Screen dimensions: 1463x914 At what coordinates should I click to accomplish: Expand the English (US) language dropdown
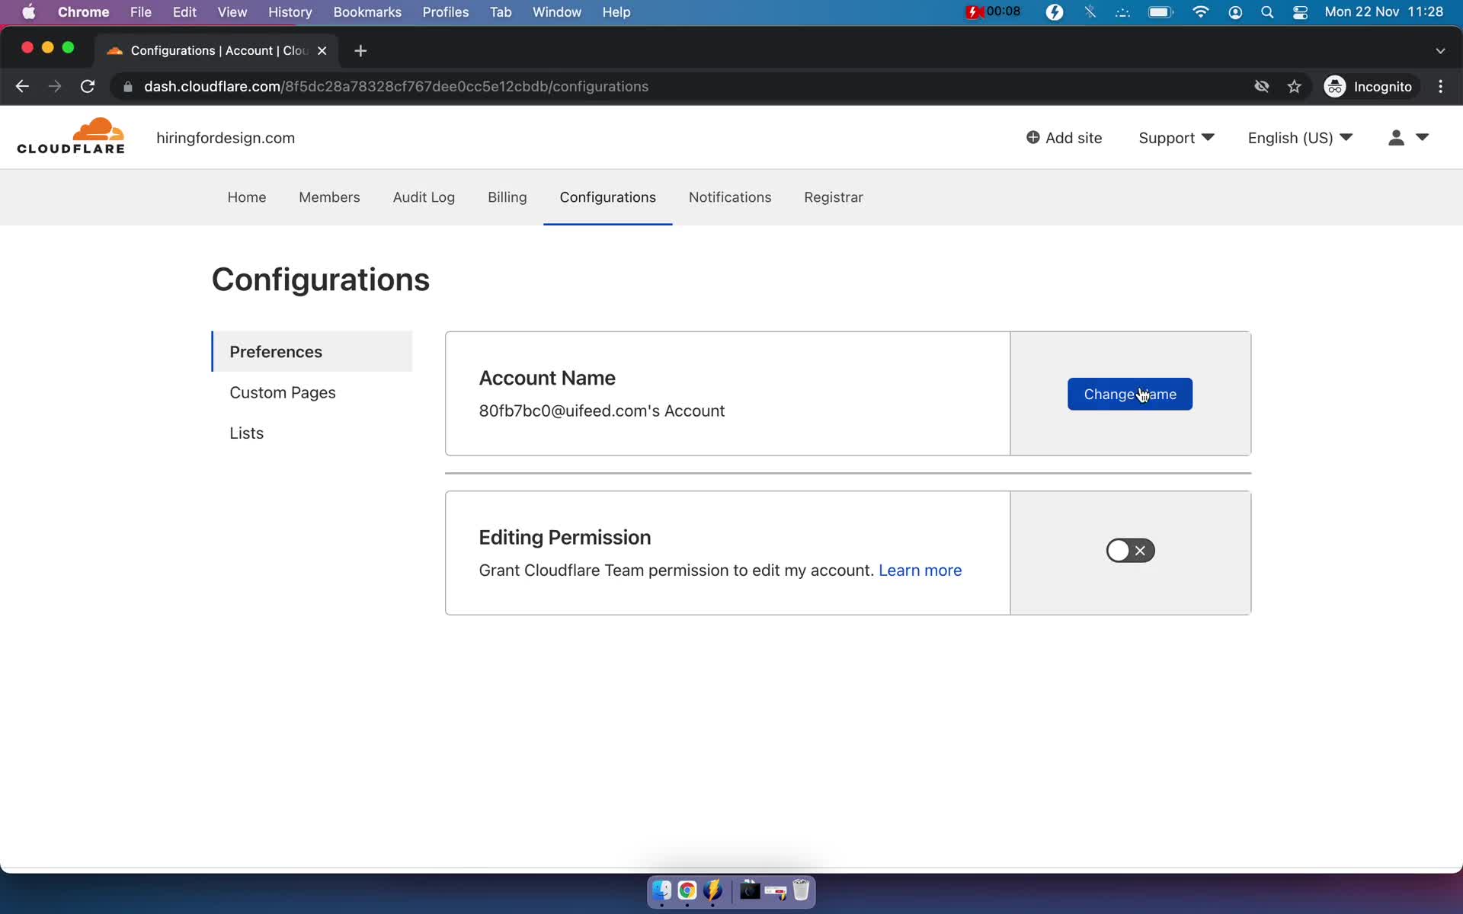[x=1300, y=138]
